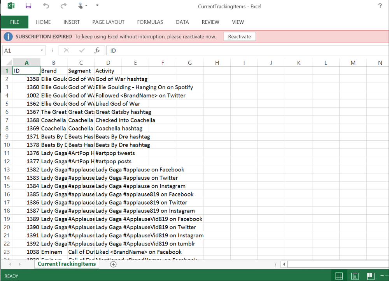Click the Name Box showing A1
The width and height of the screenshot is (389, 281).
(21, 50)
